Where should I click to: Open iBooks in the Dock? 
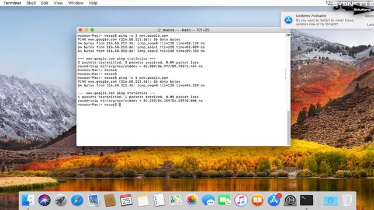[257, 200]
